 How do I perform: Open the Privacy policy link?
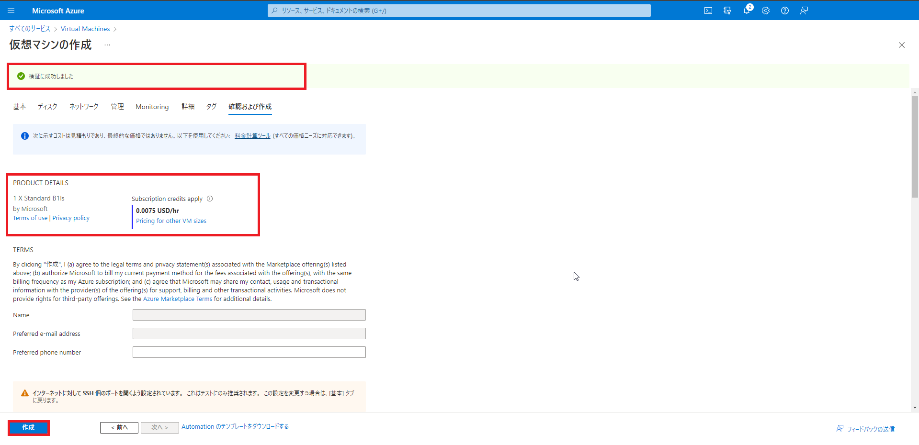tap(71, 218)
